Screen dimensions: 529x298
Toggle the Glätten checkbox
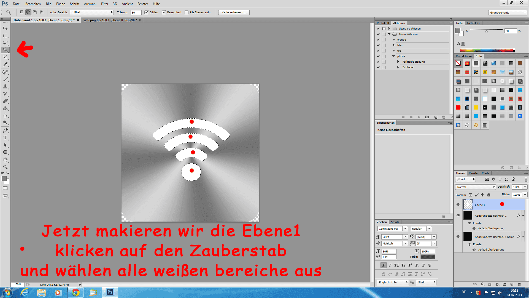pyautogui.click(x=146, y=12)
